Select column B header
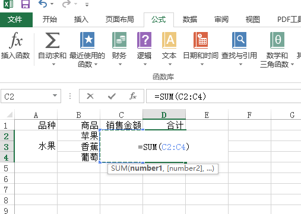The width and height of the screenshot is (301, 214). pos(79,115)
